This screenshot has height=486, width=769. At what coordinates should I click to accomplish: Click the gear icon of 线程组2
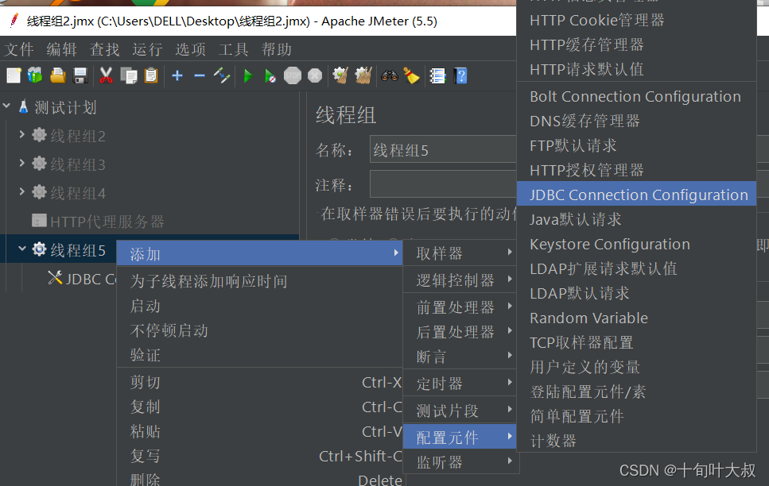(x=39, y=135)
